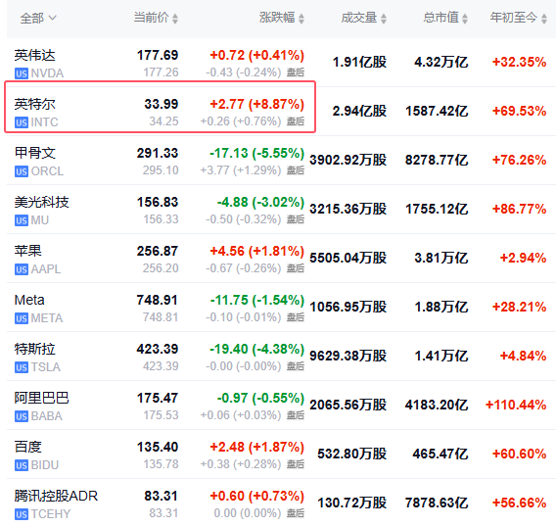Sort by 年初至今 column arrows
556x527 pixels.
pos(544,18)
